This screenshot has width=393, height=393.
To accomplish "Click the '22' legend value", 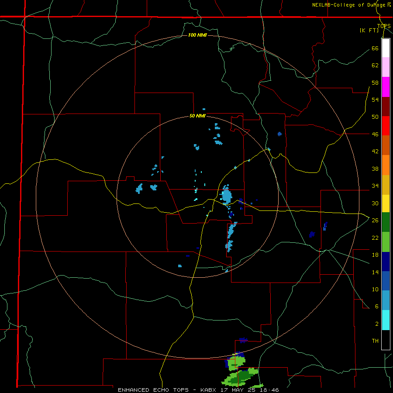I will 375,238.
